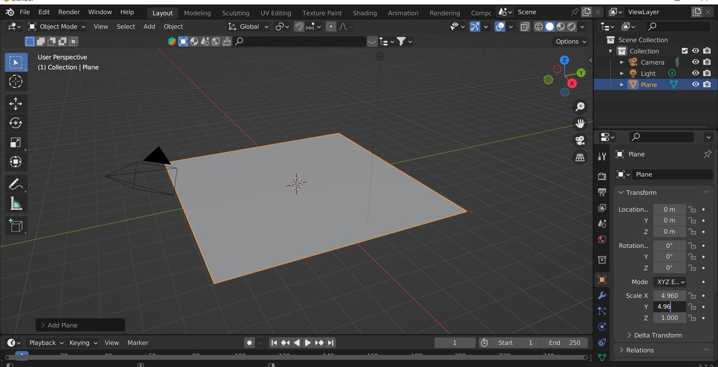
Task: Open the Playback dropdown in timeline
Action: 46,342
